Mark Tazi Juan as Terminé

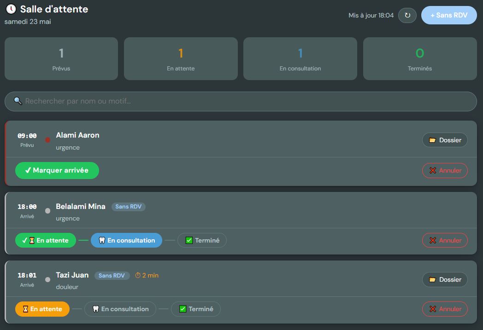pos(196,309)
